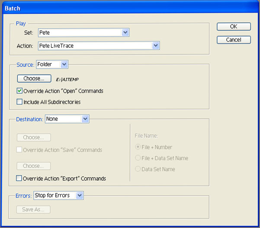Choose the Data Set Name radio option
This screenshot has height=228, width=260.
click(138, 169)
